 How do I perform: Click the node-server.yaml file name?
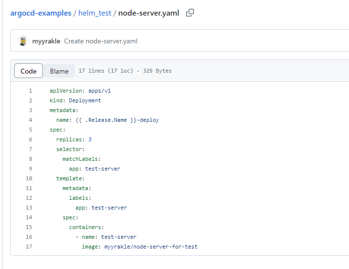[149, 13]
